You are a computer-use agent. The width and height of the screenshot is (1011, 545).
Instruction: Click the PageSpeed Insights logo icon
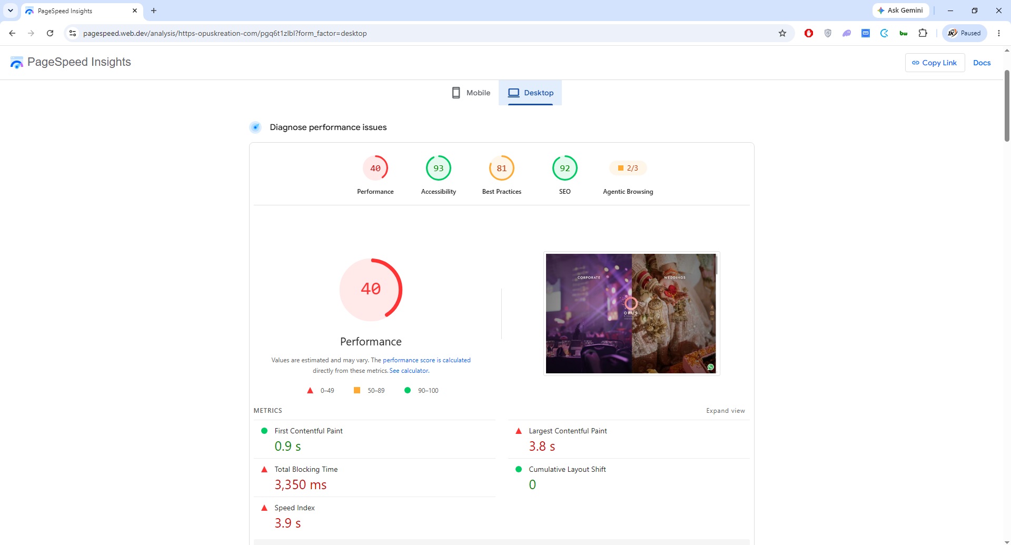17,62
